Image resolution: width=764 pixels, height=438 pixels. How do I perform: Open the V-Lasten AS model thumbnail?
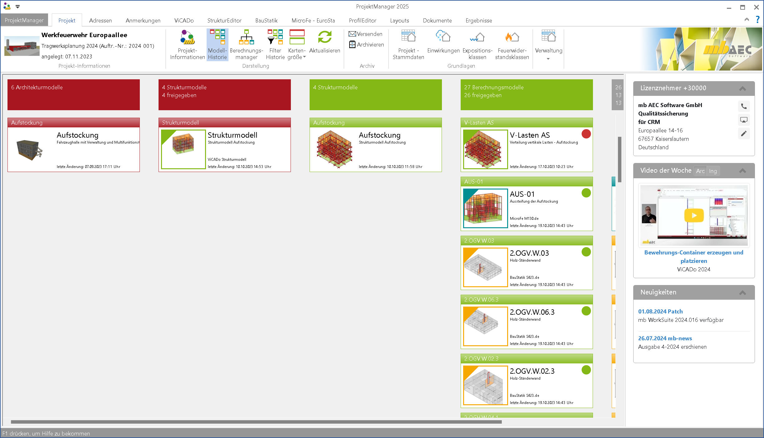click(485, 150)
